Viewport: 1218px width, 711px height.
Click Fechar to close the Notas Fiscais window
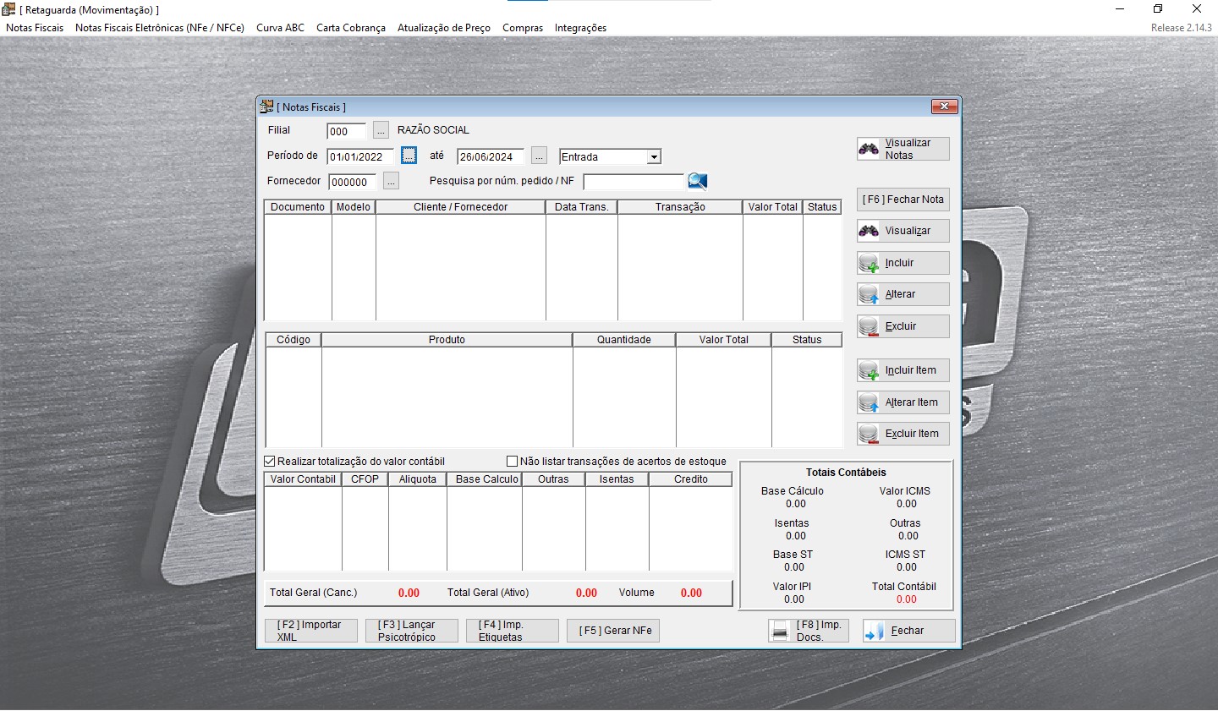click(x=908, y=631)
